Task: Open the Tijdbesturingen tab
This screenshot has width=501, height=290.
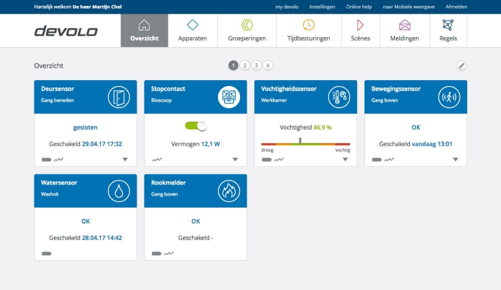Action: click(308, 31)
